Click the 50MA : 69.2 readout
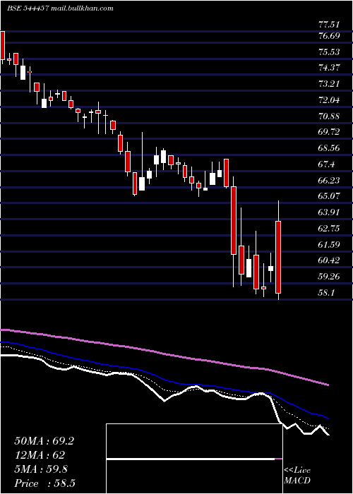Image resolution: width=353 pixels, height=494 pixels. 44,441
